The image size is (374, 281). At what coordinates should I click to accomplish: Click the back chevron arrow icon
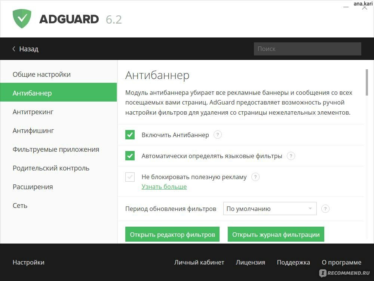point(14,49)
